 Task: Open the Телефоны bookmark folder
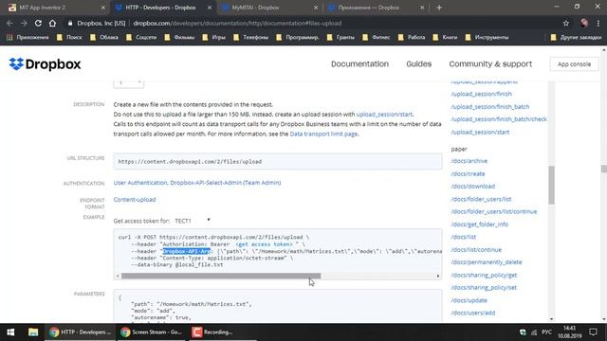tap(250, 38)
